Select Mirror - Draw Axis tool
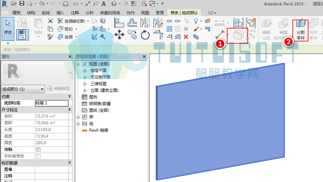323x182 pixels. (158, 23)
